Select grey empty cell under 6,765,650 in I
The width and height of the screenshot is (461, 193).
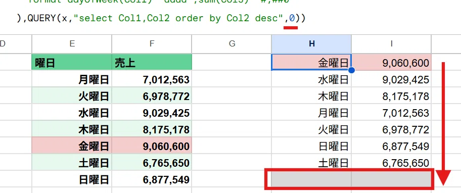pos(391,179)
